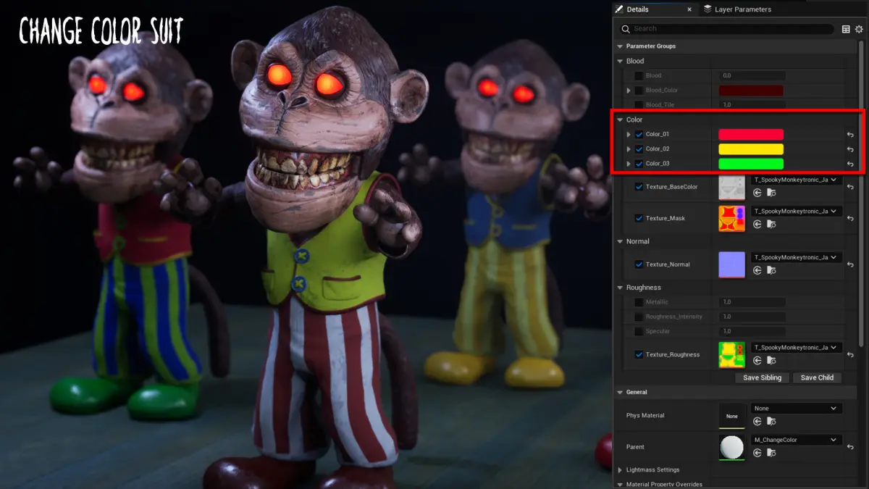Switch to the Layer Parameters tab
869x489 pixels.
pyautogui.click(x=738, y=9)
